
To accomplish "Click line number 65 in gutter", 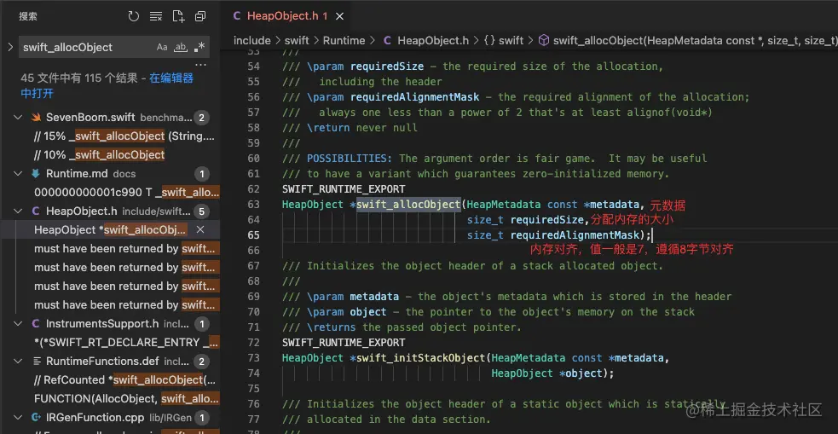I will pos(254,234).
